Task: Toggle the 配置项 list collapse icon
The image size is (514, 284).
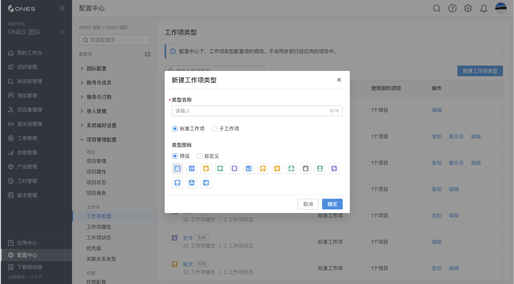Action: pyautogui.click(x=148, y=54)
